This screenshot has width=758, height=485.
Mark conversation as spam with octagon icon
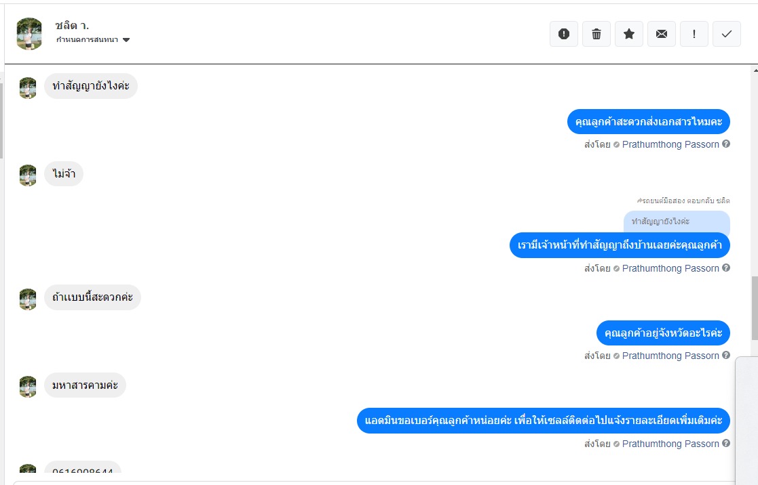coord(563,34)
